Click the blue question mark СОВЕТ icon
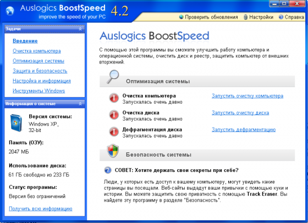Image resolution: width=308 pixels, height=223 pixels. (x=108, y=170)
